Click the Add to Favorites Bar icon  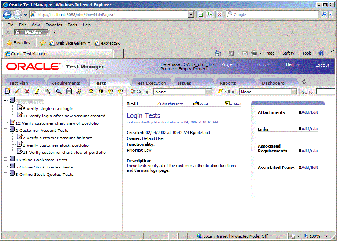(43, 43)
